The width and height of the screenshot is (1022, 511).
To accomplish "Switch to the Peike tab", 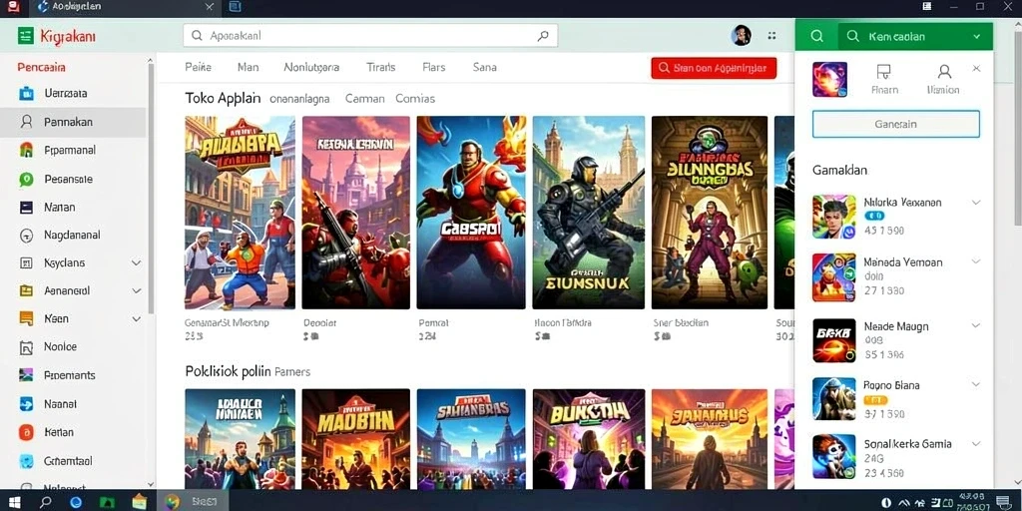I will click(x=199, y=67).
